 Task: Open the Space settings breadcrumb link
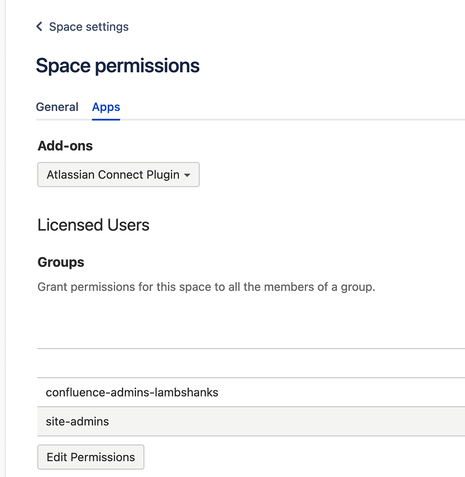(89, 27)
